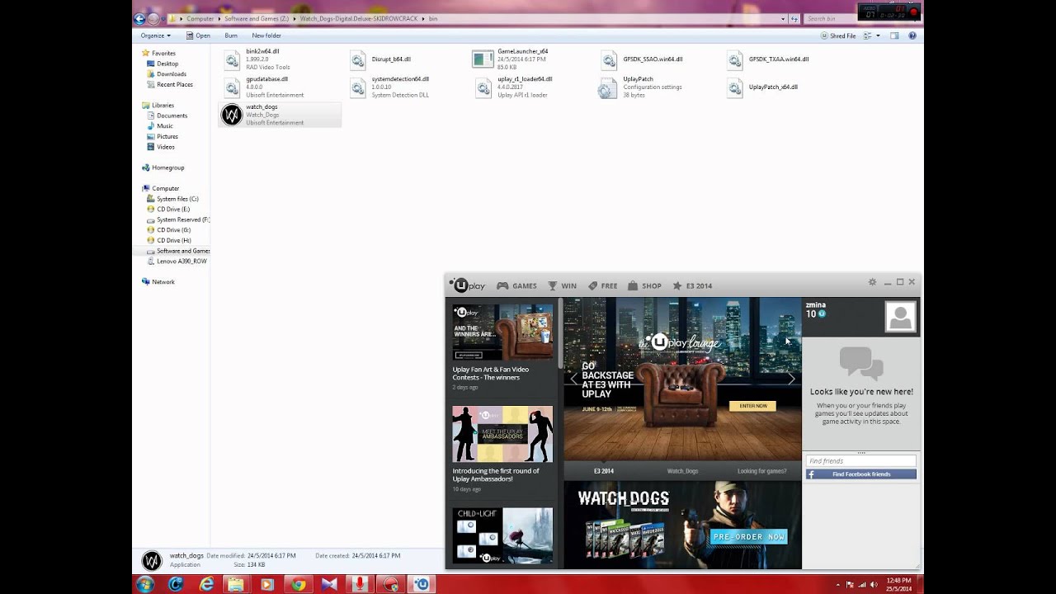Viewport: 1056px width, 594px height.
Task: Show next Uplay banner slide
Action: (791, 379)
